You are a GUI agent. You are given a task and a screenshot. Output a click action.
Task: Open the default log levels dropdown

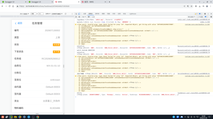(x=191, y=17)
